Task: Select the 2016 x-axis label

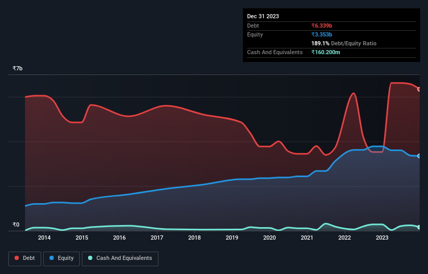Action: pos(119,238)
